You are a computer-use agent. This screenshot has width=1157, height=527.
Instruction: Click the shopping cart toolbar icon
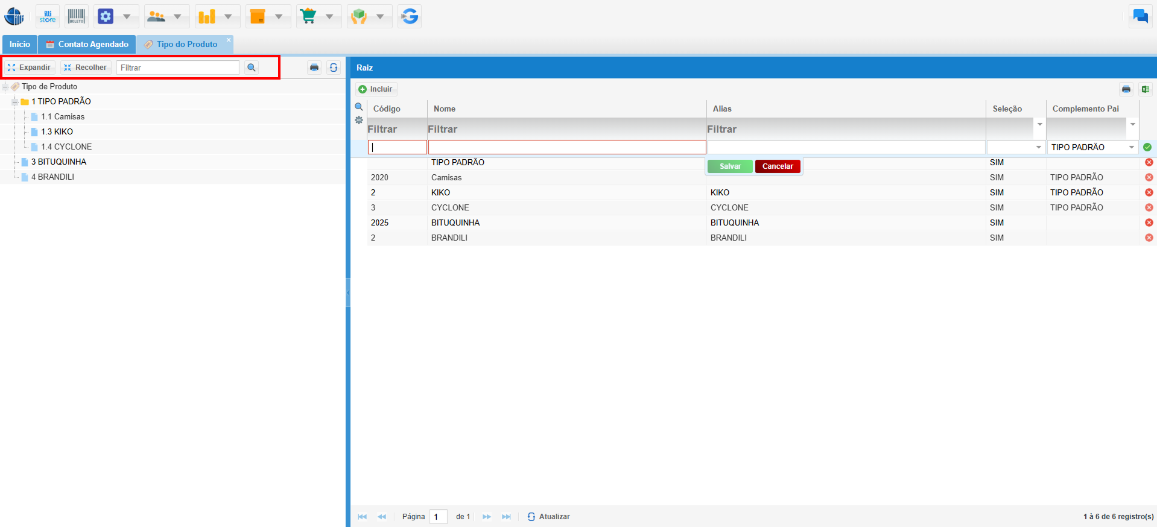309,16
